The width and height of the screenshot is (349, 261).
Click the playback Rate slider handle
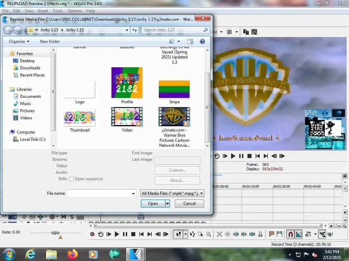point(55,233)
